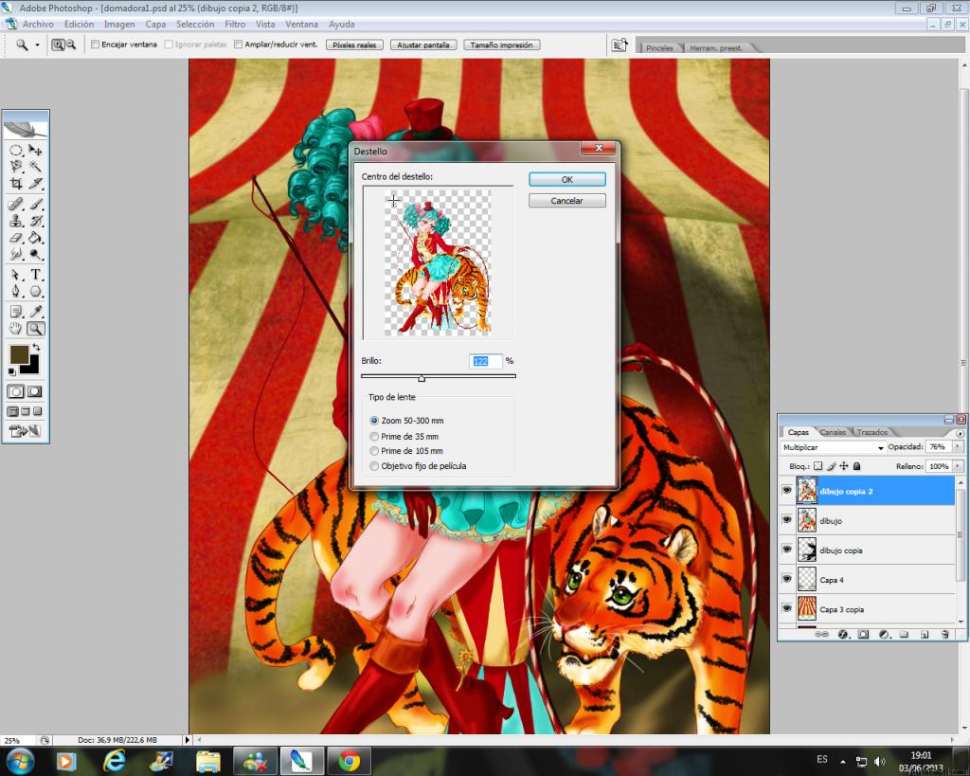The width and height of the screenshot is (970, 776).
Task: Select the Slice tool
Action: tap(35, 184)
